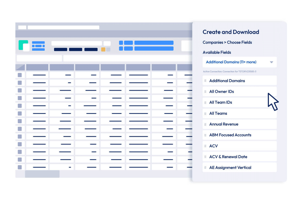Click the drag handle beside All Team IDs
This screenshot has height=201, width=302.
205,102
